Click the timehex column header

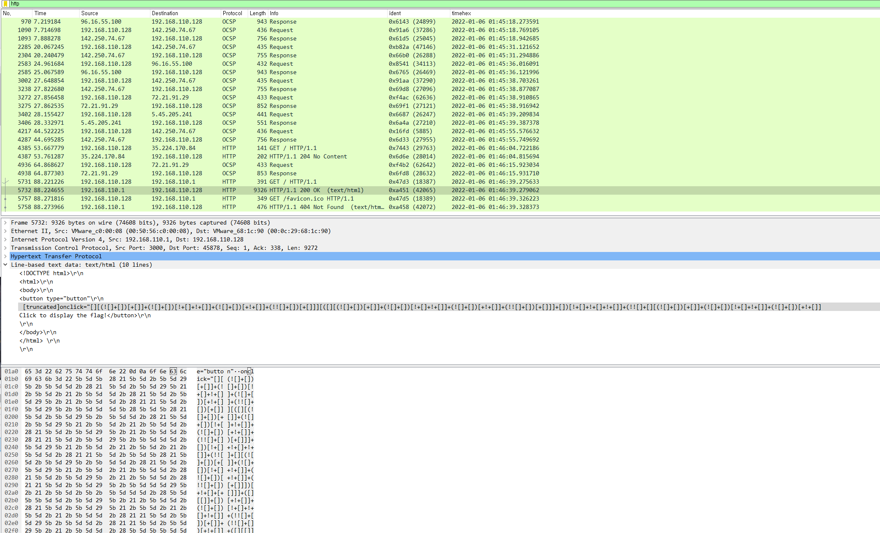[x=461, y=13]
